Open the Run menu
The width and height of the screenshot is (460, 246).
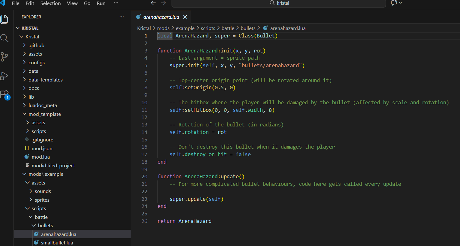(x=101, y=3)
